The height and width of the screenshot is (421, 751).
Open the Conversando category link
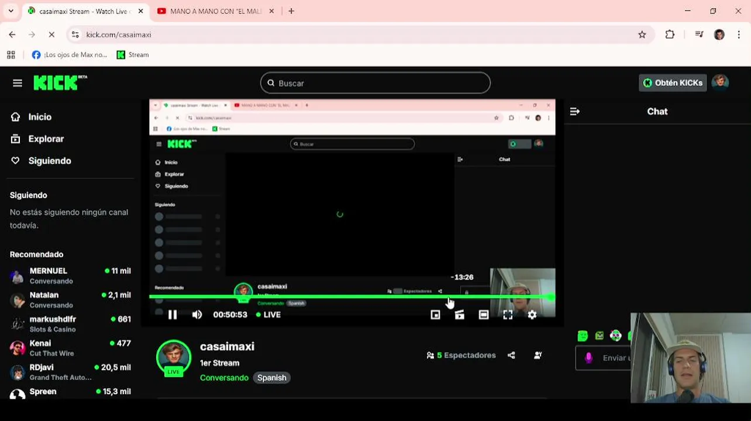point(224,378)
